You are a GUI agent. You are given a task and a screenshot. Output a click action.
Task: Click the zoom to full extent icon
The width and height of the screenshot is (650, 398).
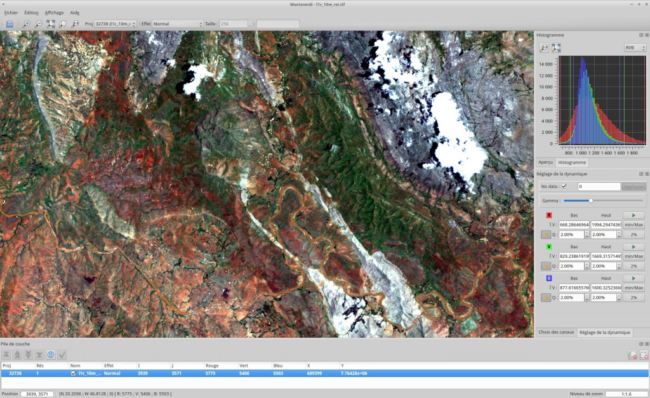tap(51, 24)
